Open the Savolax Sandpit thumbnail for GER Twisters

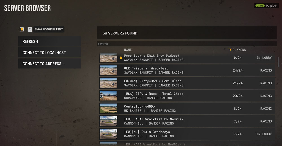pos(109,70)
